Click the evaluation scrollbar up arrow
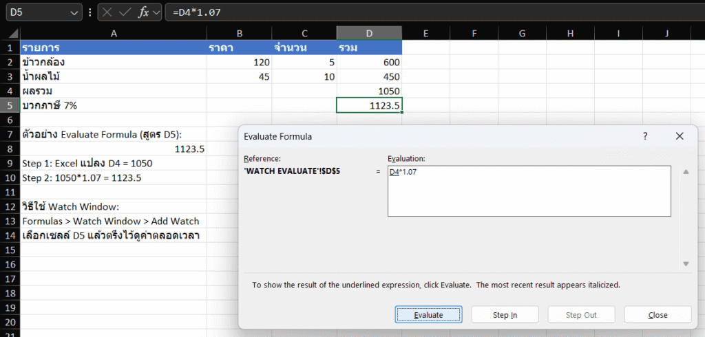The width and height of the screenshot is (705, 337). point(686,172)
